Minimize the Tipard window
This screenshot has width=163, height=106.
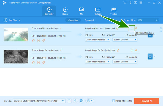(149, 3)
